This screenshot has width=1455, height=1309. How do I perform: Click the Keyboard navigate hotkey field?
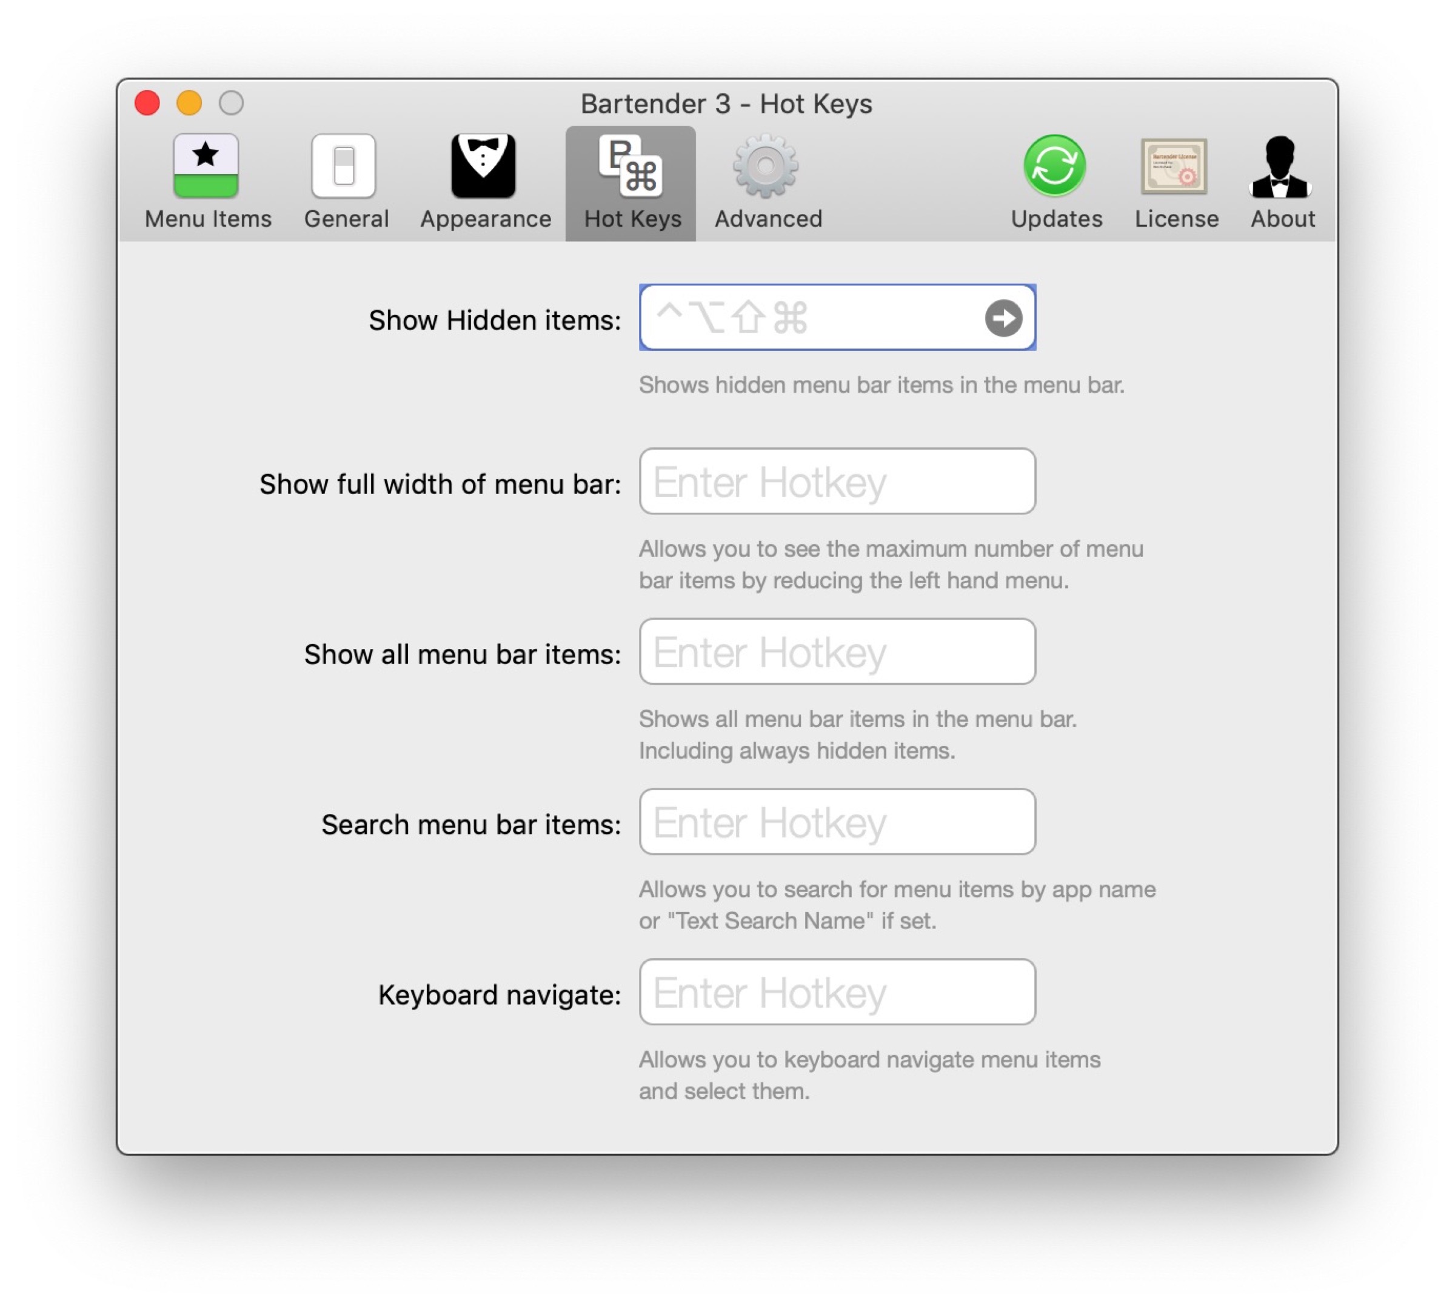[837, 992]
